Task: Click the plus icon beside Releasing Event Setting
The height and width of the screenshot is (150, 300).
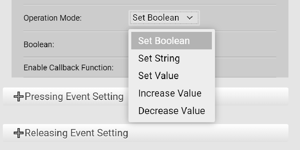Action: [18, 133]
